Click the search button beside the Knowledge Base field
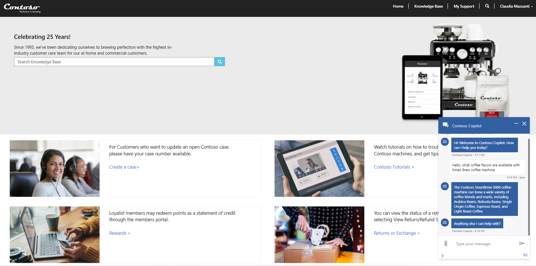This screenshot has width=536, height=266. click(x=219, y=62)
